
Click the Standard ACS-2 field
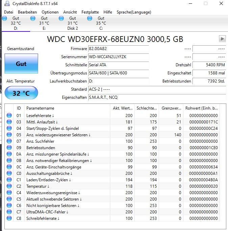click(157, 89)
